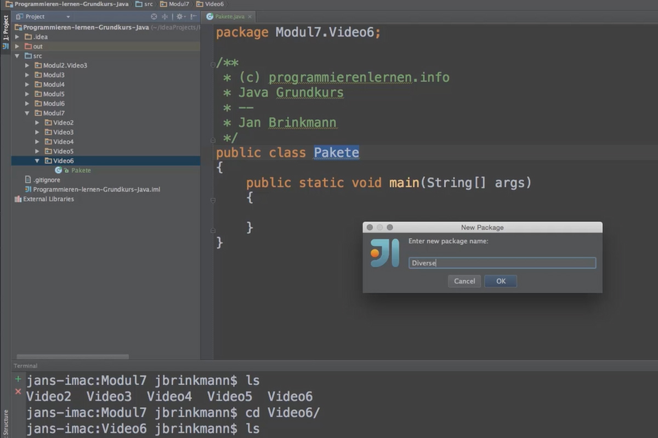Close terminal session with red X icon
This screenshot has width=658, height=438.
pyautogui.click(x=18, y=391)
